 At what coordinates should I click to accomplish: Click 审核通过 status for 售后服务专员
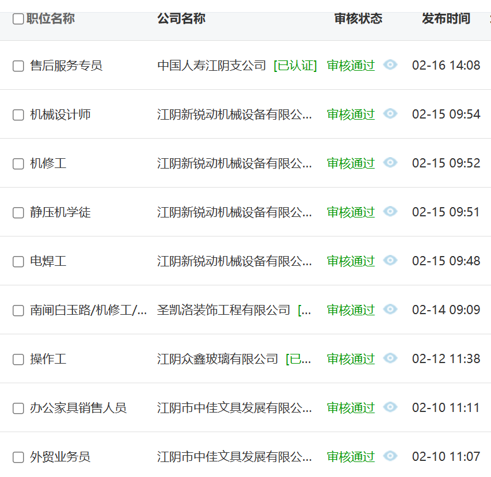click(x=351, y=66)
